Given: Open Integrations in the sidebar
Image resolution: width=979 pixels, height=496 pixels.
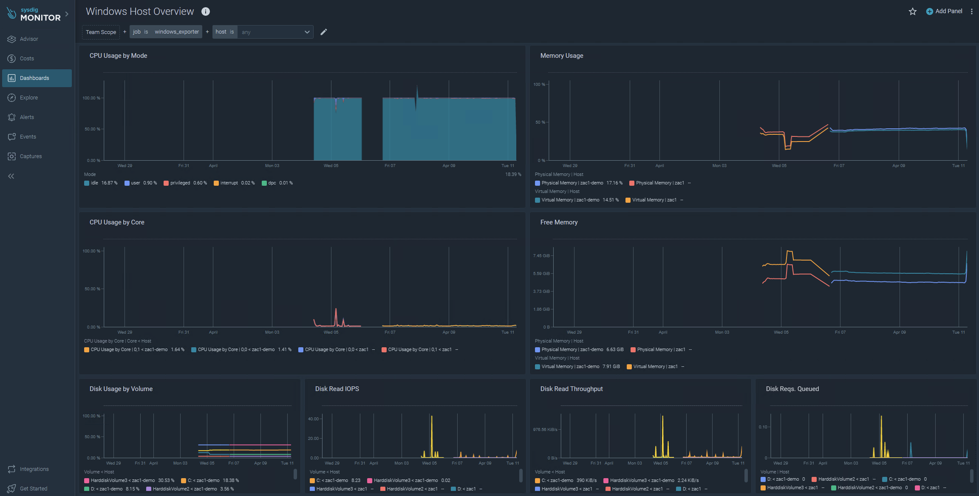Looking at the screenshot, I should (x=34, y=469).
